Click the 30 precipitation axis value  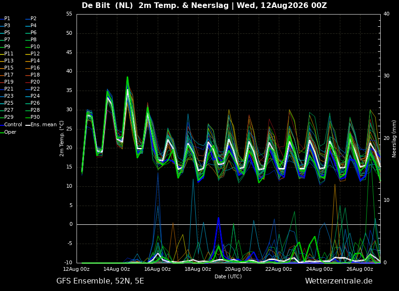[386, 76]
